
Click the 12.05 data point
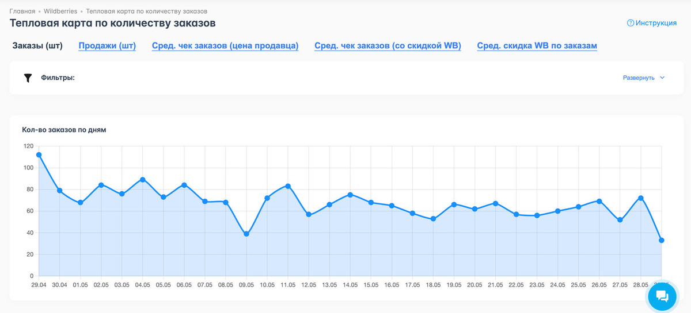pos(309,214)
